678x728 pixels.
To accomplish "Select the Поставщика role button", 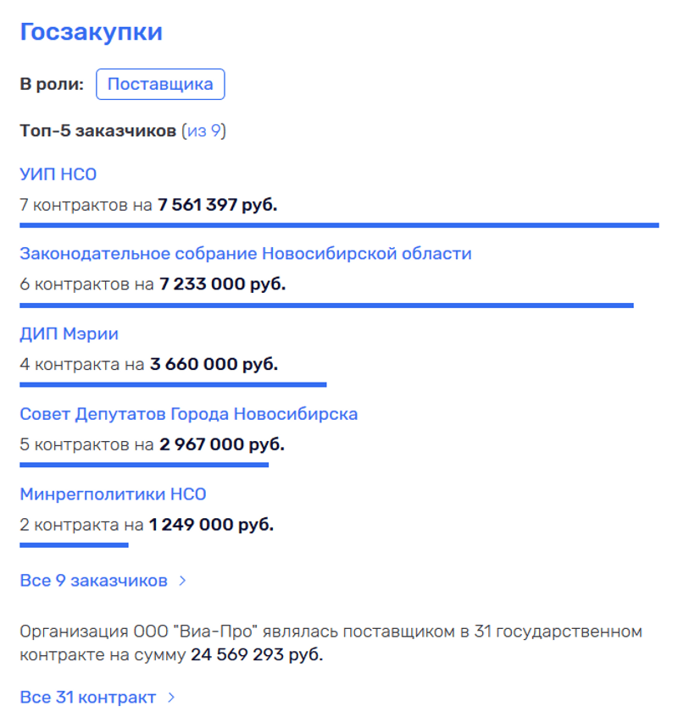I will click(x=160, y=85).
